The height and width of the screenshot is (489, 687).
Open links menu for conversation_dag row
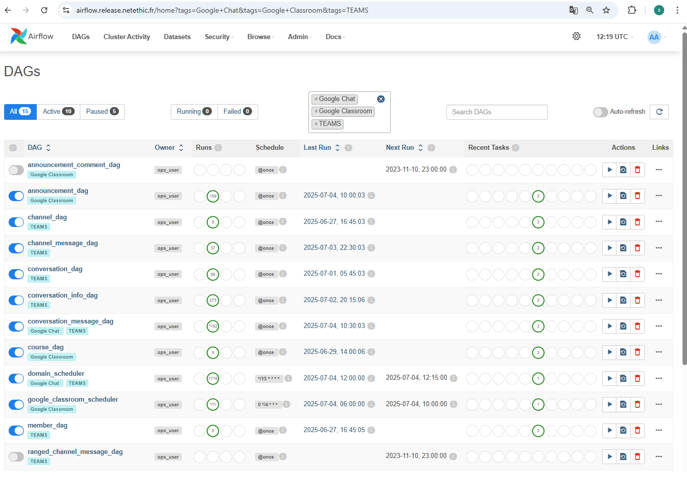[659, 274]
